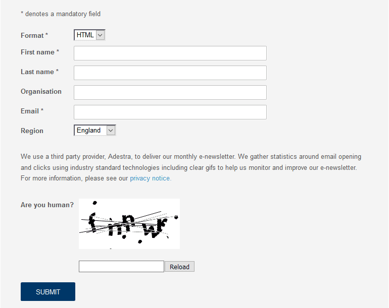Click the arrow on the Format select box
The height and width of the screenshot is (308, 389).
pyautogui.click(x=100, y=35)
